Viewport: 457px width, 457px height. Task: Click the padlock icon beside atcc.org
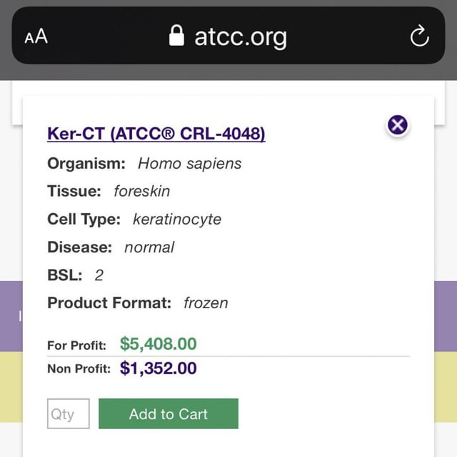click(176, 36)
